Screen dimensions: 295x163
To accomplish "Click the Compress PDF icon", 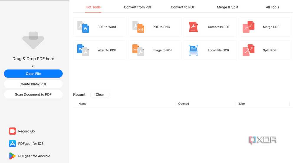I will tap(193, 27).
